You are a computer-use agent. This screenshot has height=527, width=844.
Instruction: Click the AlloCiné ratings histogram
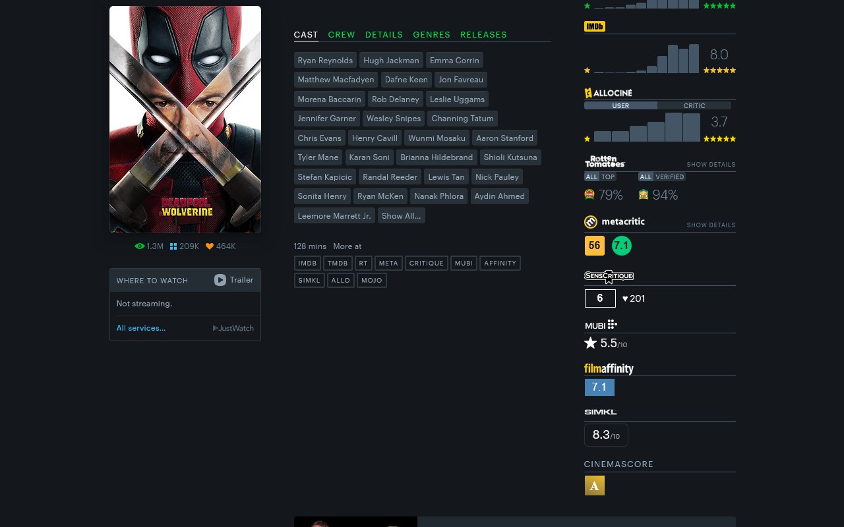[647, 127]
